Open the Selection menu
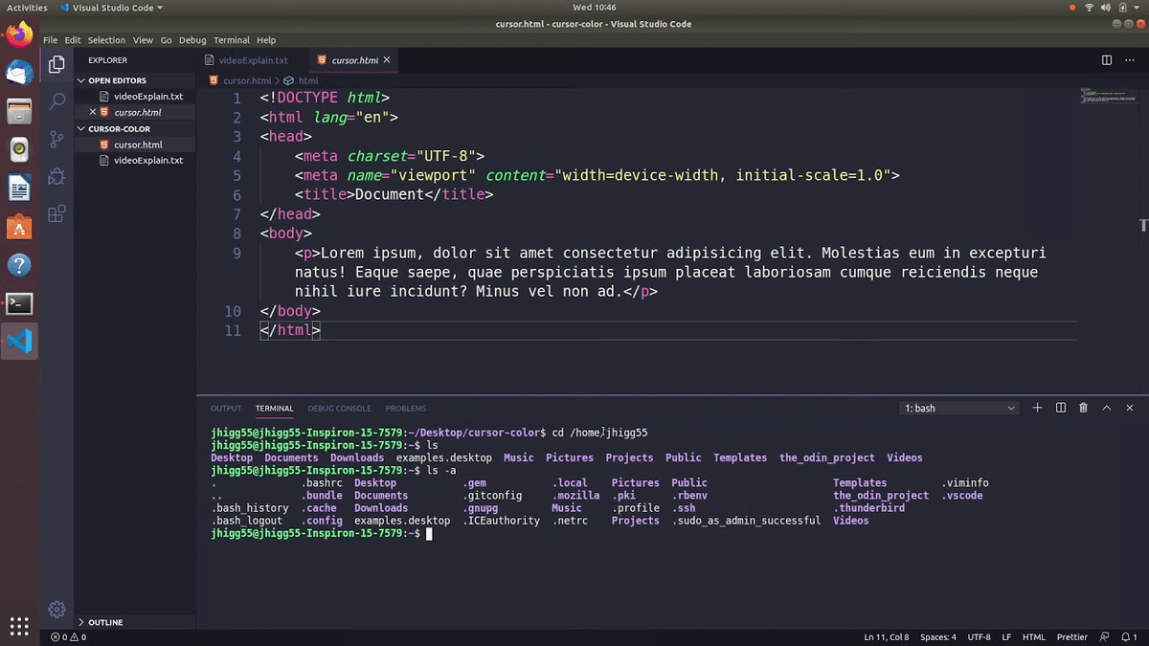This screenshot has height=646, width=1149. (106, 40)
